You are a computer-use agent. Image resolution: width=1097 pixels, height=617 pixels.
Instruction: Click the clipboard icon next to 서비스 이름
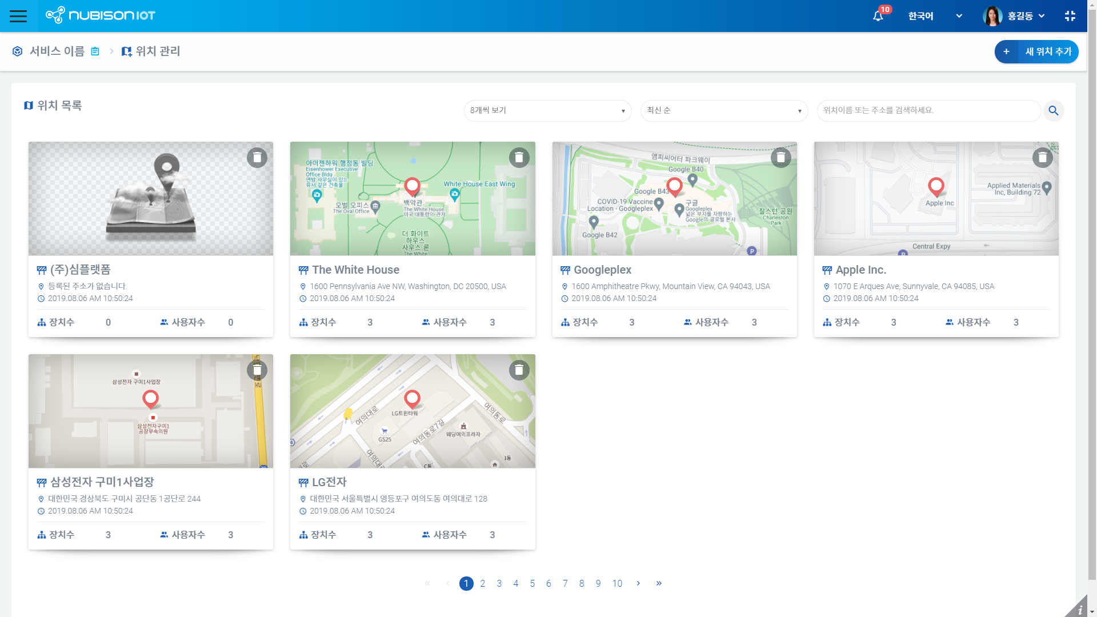(95, 51)
